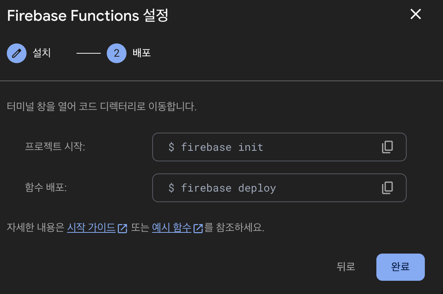Open the 시작 가이드 link
The width and height of the screenshot is (443, 294).
[91, 228]
